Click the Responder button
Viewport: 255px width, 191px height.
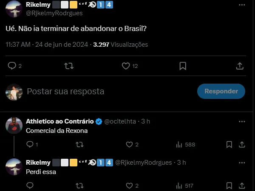tap(221, 91)
